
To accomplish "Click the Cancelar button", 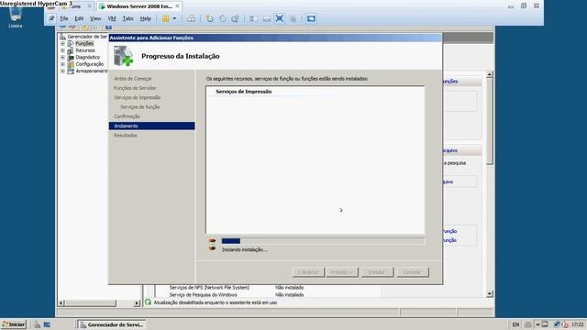I will click(x=413, y=272).
